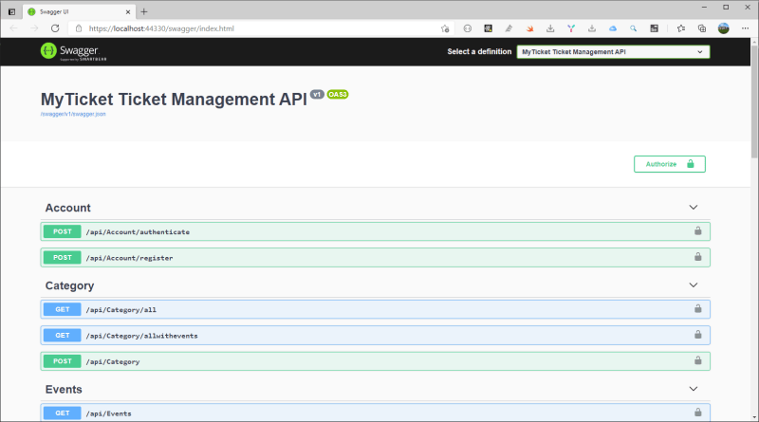Click the gray feather extension icon
Screen dimensions: 759x422
click(x=509, y=28)
